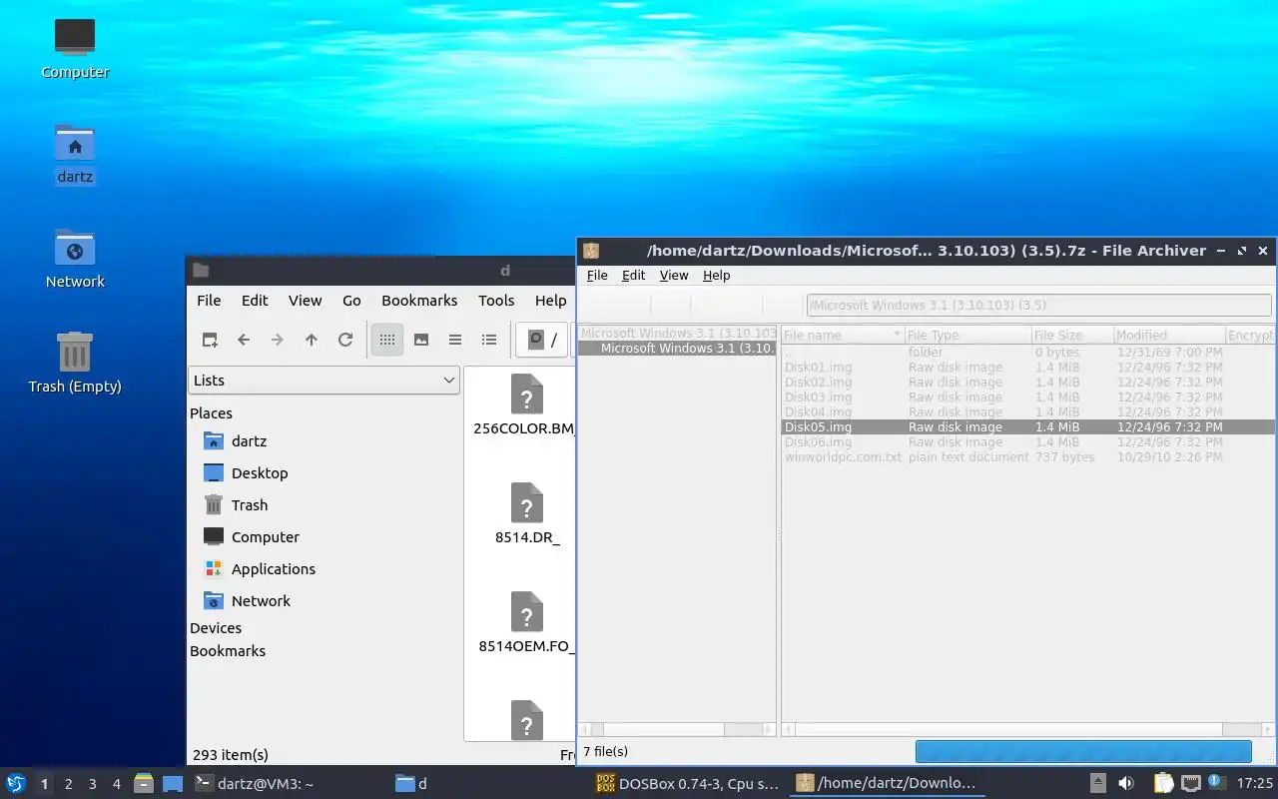Switch to workspace 3 in pager
1278x799 pixels.
pyautogui.click(x=93, y=784)
